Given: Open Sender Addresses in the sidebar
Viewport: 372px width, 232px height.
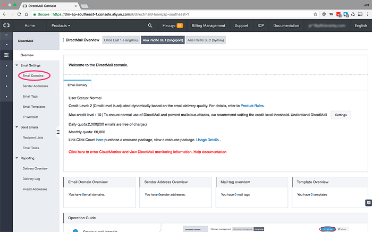Looking at the screenshot, I should 36,86.
